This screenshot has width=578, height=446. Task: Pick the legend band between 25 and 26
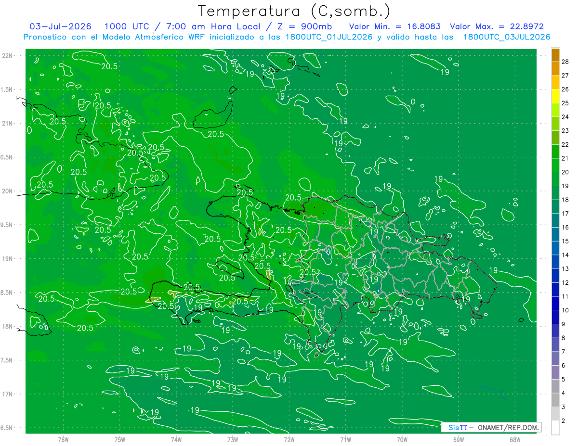point(555,96)
